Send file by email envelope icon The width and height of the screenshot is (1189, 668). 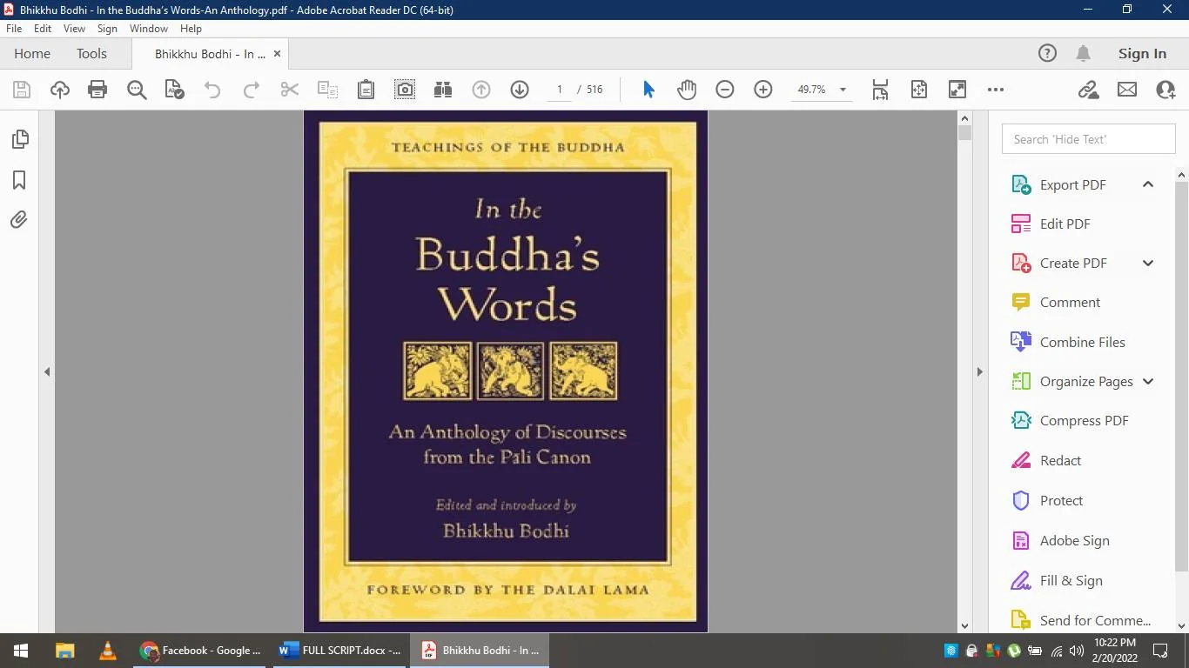point(1127,90)
